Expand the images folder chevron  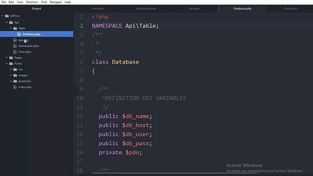coord(11,75)
